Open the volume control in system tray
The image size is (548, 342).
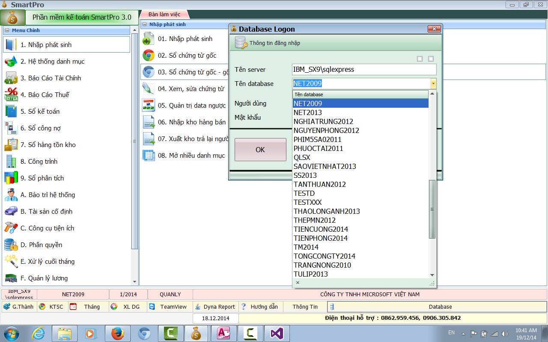[505, 333]
